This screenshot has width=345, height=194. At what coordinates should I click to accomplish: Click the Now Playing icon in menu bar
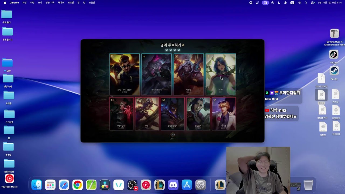[x=272, y=2]
